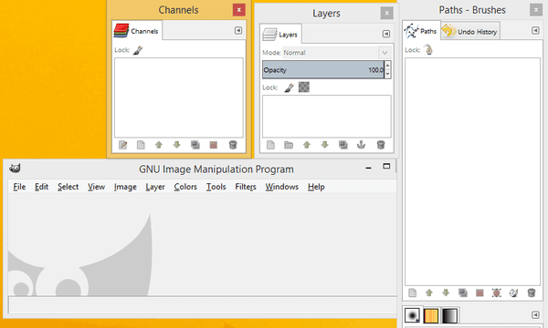Open the Tools menu
The height and width of the screenshot is (328, 548).
[216, 187]
